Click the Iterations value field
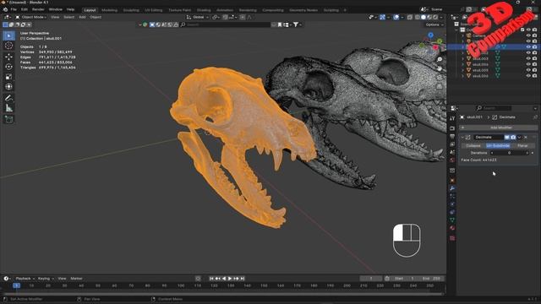Viewport: 541px width, 304px height. click(x=509, y=153)
